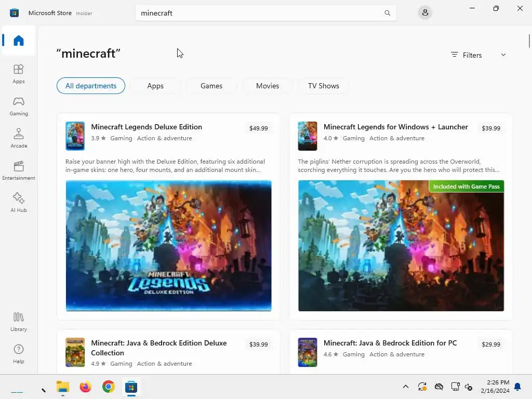Viewport: 532px width, 399px height.
Task: Select the Apps department filter
Action: point(155,86)
